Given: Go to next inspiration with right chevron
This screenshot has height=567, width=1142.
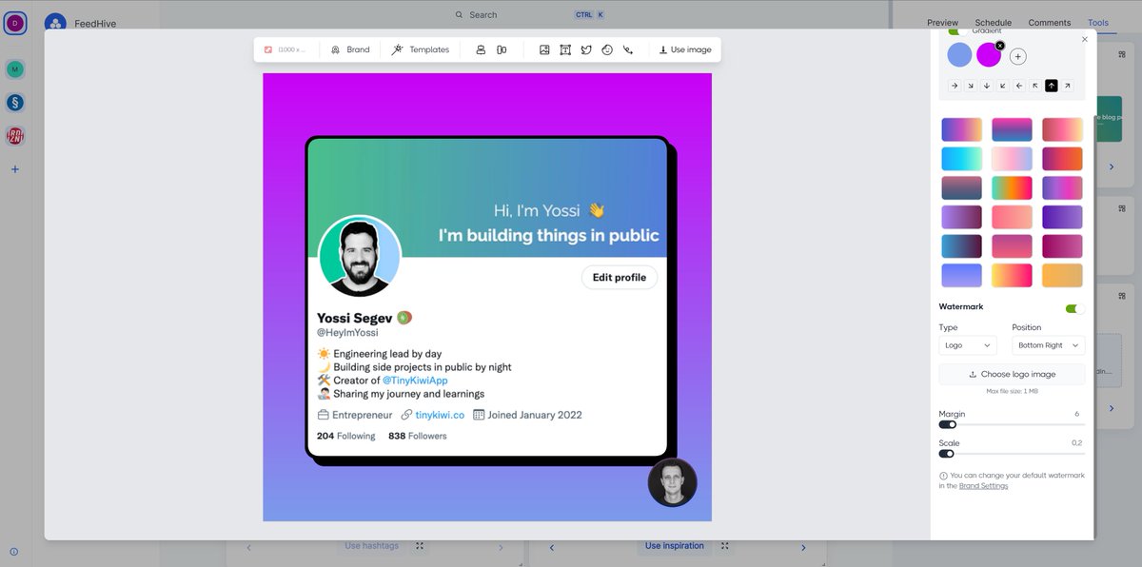Looking at the screenshot, I should (x=803, y=548).
